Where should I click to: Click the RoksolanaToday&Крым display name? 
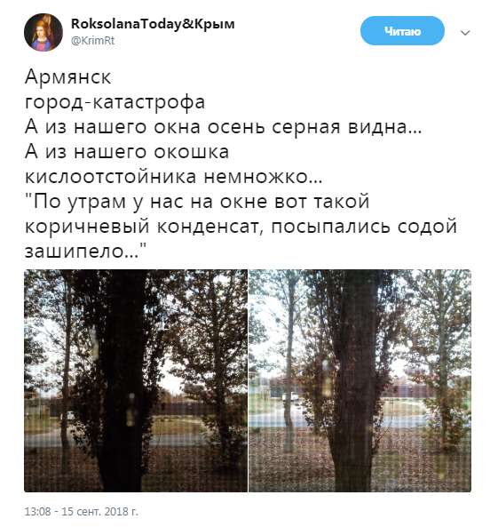coord(153,24)
